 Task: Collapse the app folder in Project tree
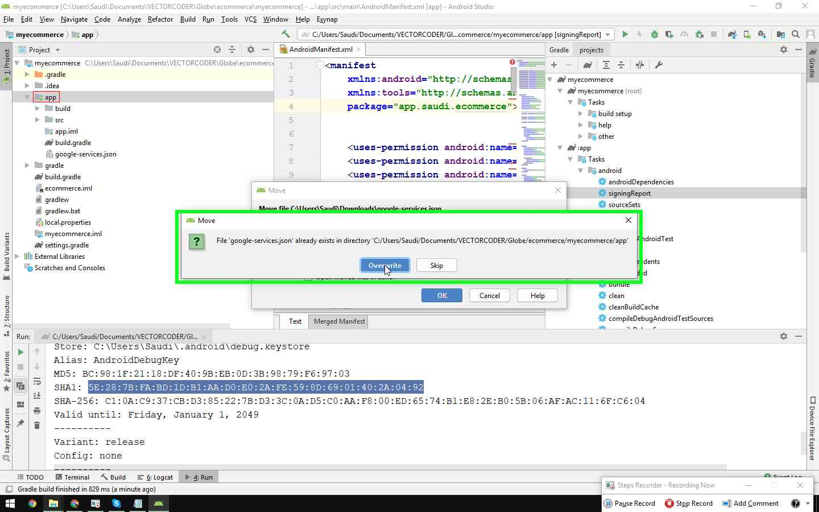tap(27, 97)
